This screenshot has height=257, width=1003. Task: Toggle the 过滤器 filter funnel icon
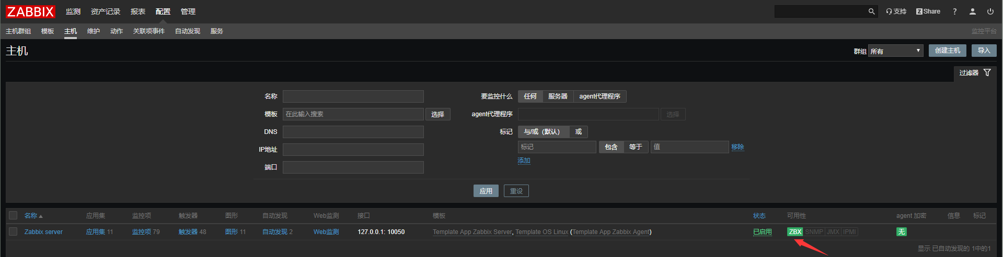(987, 73)
